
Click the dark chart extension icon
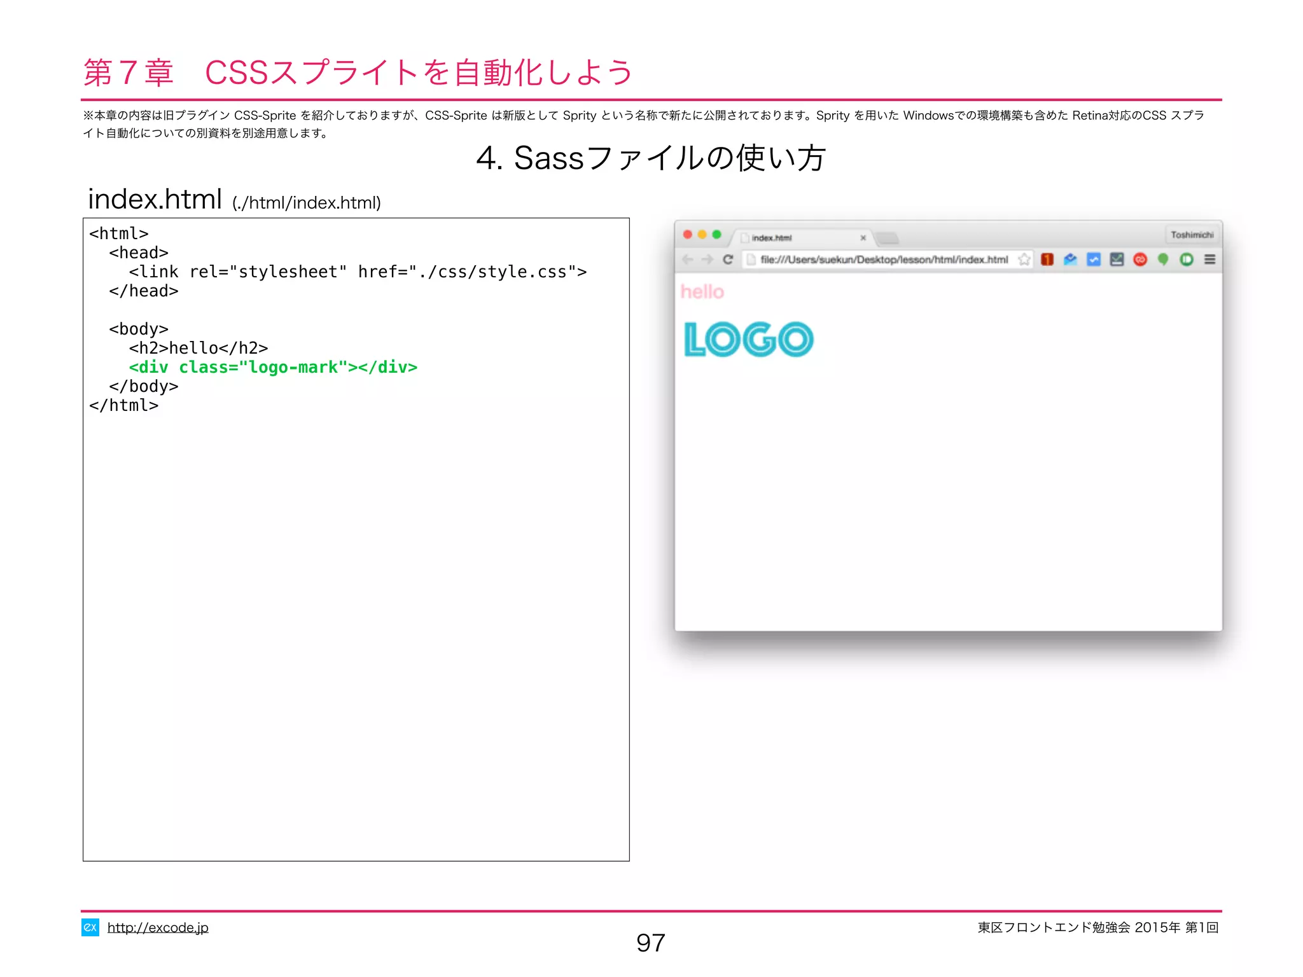pos(1117,260)
